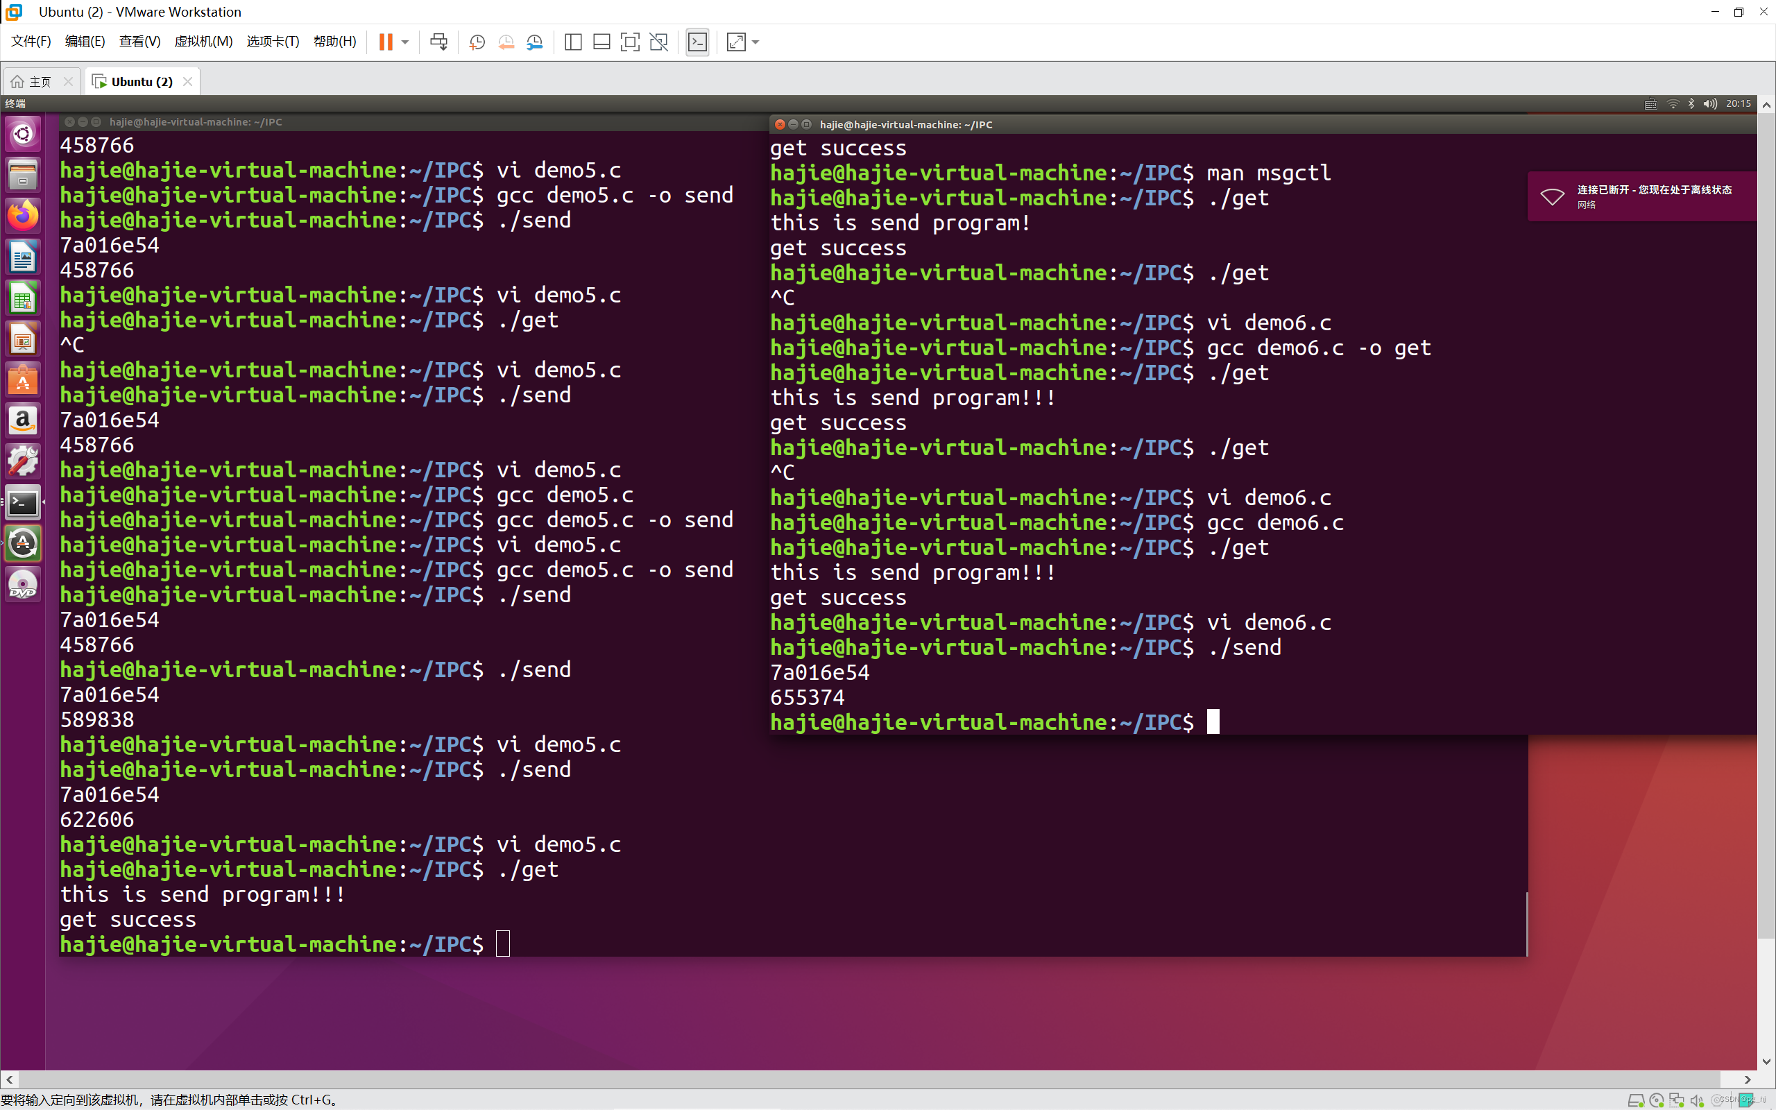Screen dimensions: 1776x1110
Task: Click the scroll right arrow at bottom
Action: [1748, 1080]
